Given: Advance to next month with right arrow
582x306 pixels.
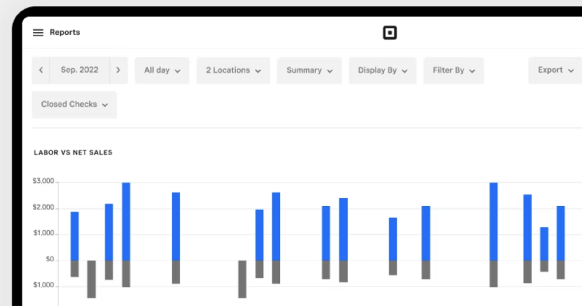Looking at the screenshot, I should click(119, 70).
